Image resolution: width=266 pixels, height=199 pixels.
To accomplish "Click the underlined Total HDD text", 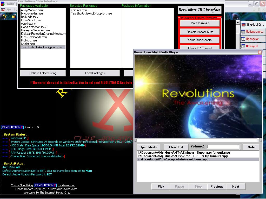I will point(62,146).
